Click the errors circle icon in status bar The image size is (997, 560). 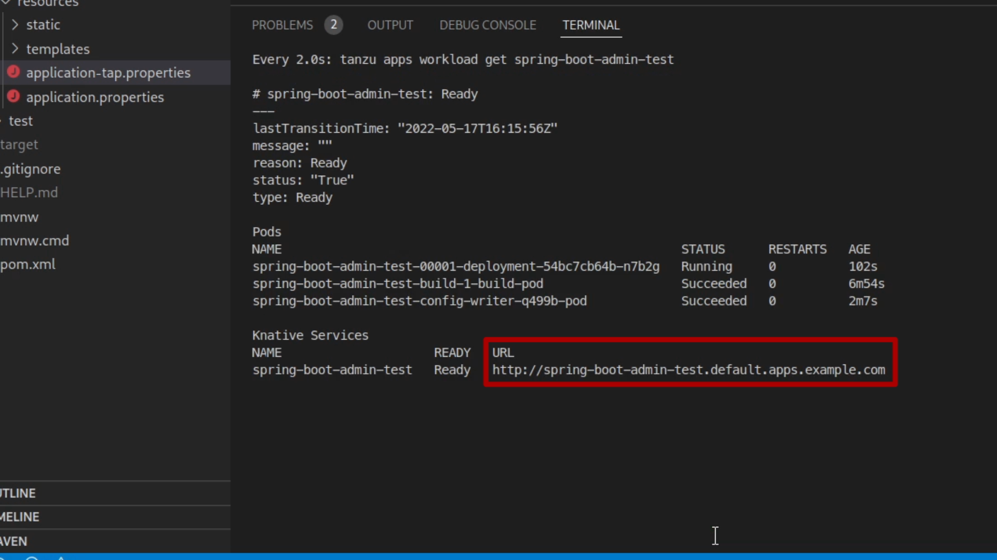tap(32, 558)
